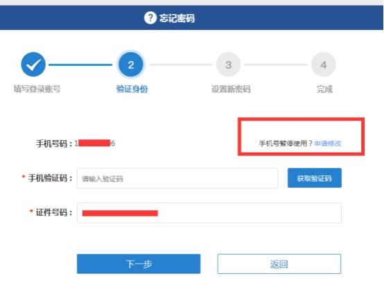Open the 申请修改 link
This screenshot has height=285, width=384.
(x=328, y=144)
